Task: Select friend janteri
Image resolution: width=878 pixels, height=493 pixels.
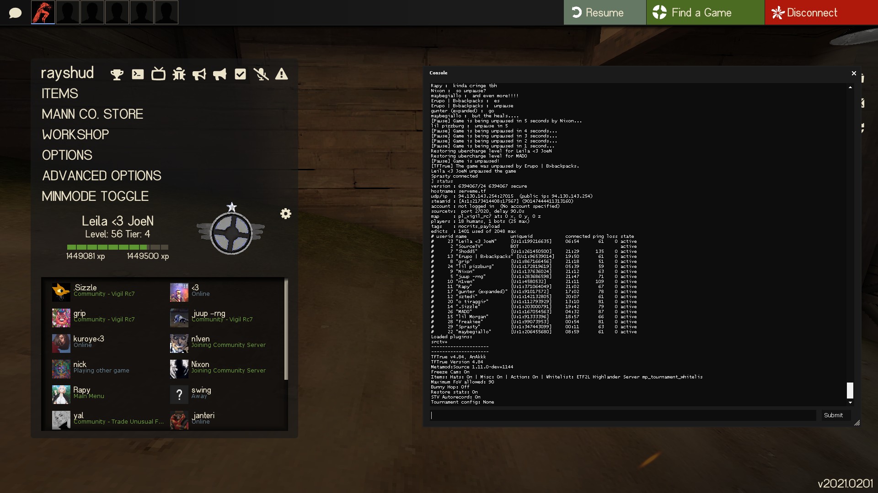Action: point(226,420)
